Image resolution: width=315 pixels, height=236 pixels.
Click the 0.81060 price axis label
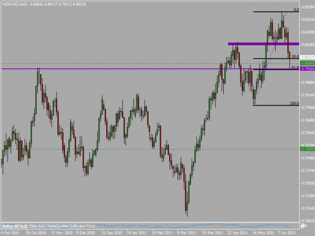point(308,45)
